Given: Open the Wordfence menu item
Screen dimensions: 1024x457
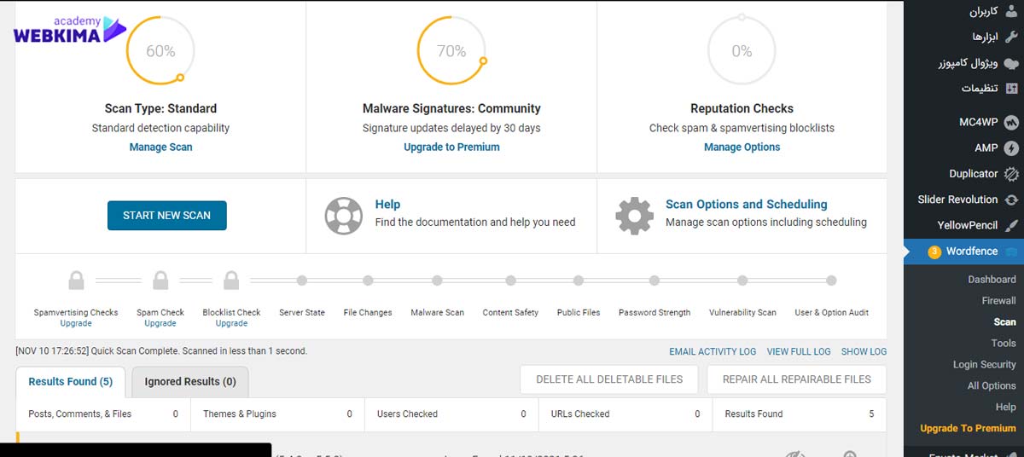Looking at the screenshot, I should point(964,252).
